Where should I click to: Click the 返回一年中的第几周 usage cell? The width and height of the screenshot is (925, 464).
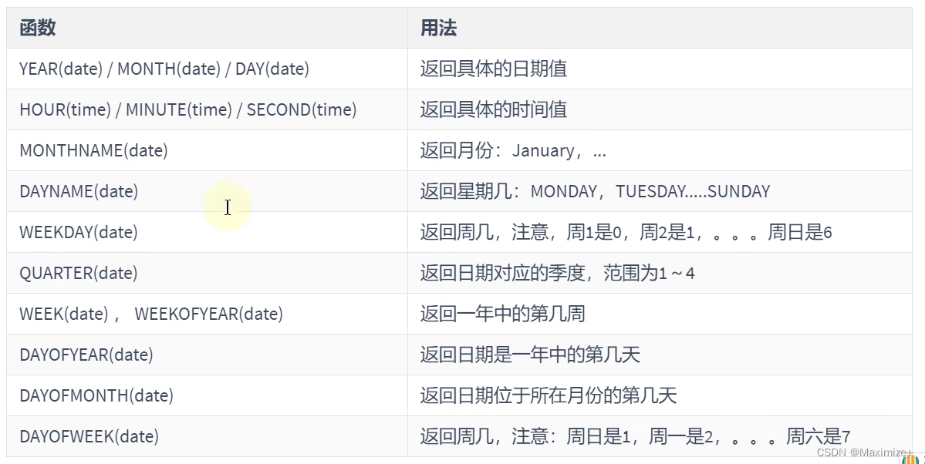click(x=660, y=314)
